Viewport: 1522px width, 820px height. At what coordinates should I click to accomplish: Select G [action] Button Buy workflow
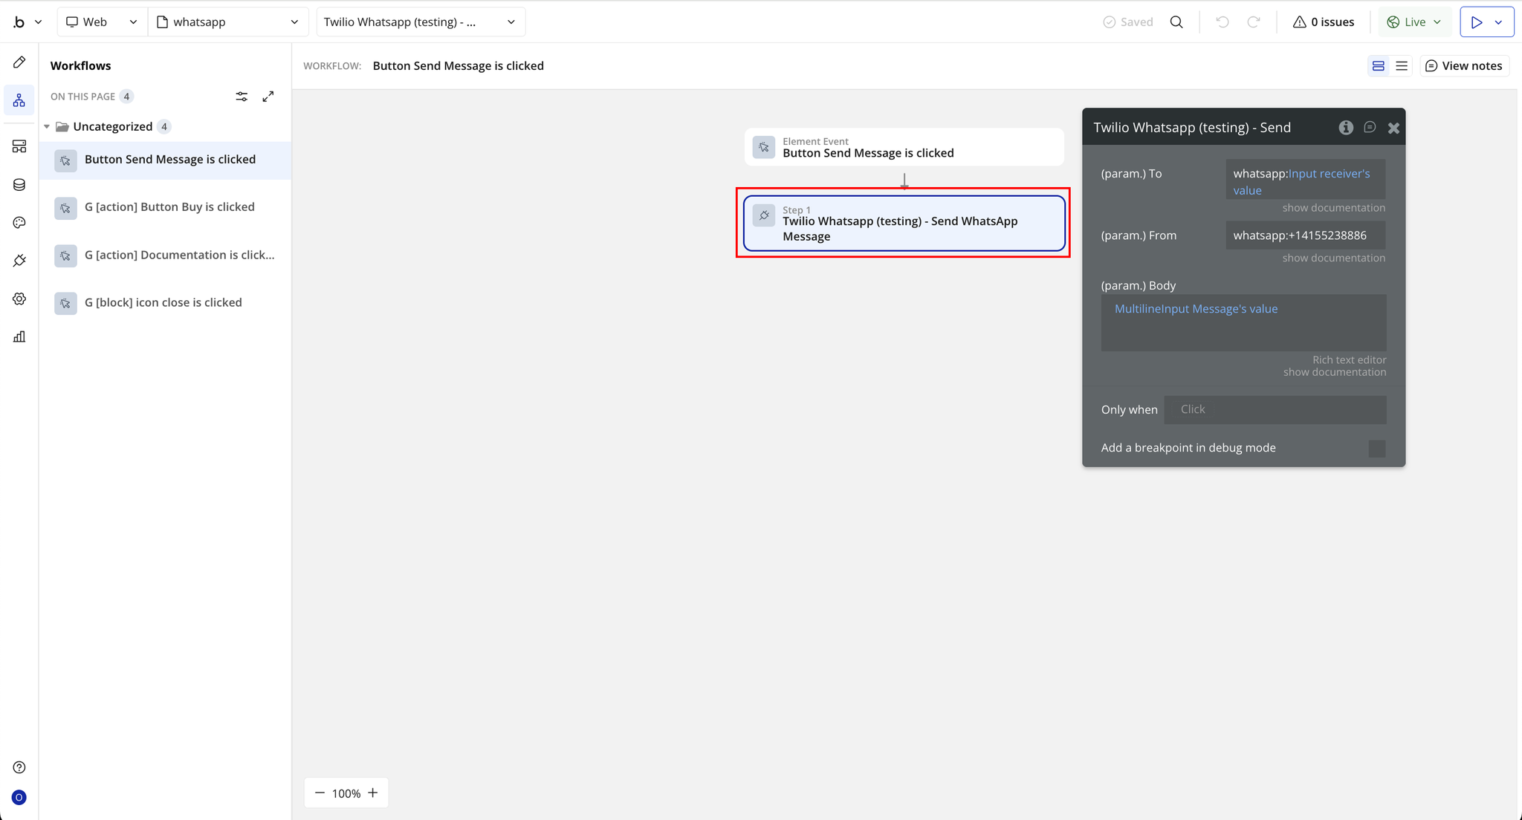click(169, 207)
